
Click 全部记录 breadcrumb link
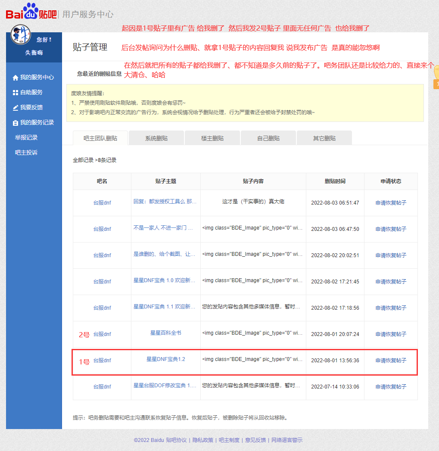click(x=83, y=160)
